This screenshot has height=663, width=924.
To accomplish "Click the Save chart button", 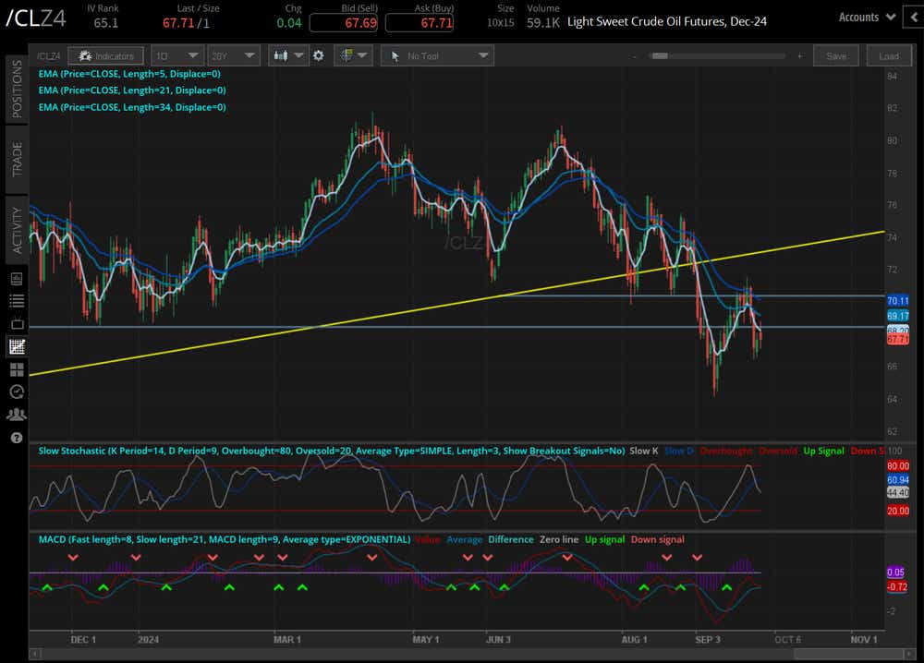I will tap(835, 56).
